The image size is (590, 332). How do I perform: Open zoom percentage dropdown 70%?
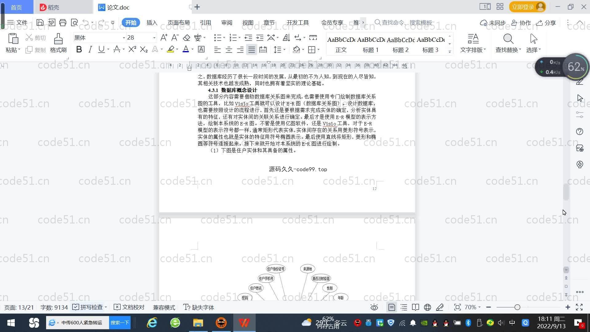[x=472, y=307]
